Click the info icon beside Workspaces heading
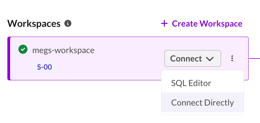 [x=68, y=24]
